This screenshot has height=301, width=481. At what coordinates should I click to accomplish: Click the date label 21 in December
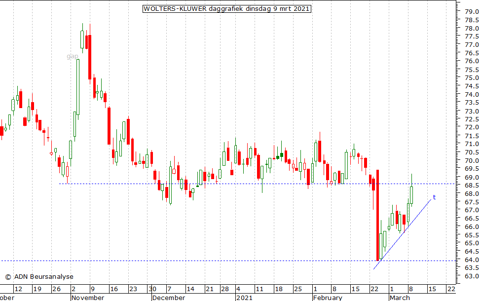pyautogui.click(x=210, y=289)
